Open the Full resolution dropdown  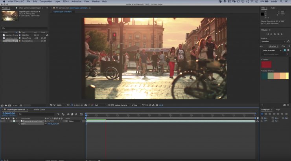(101, 105)
